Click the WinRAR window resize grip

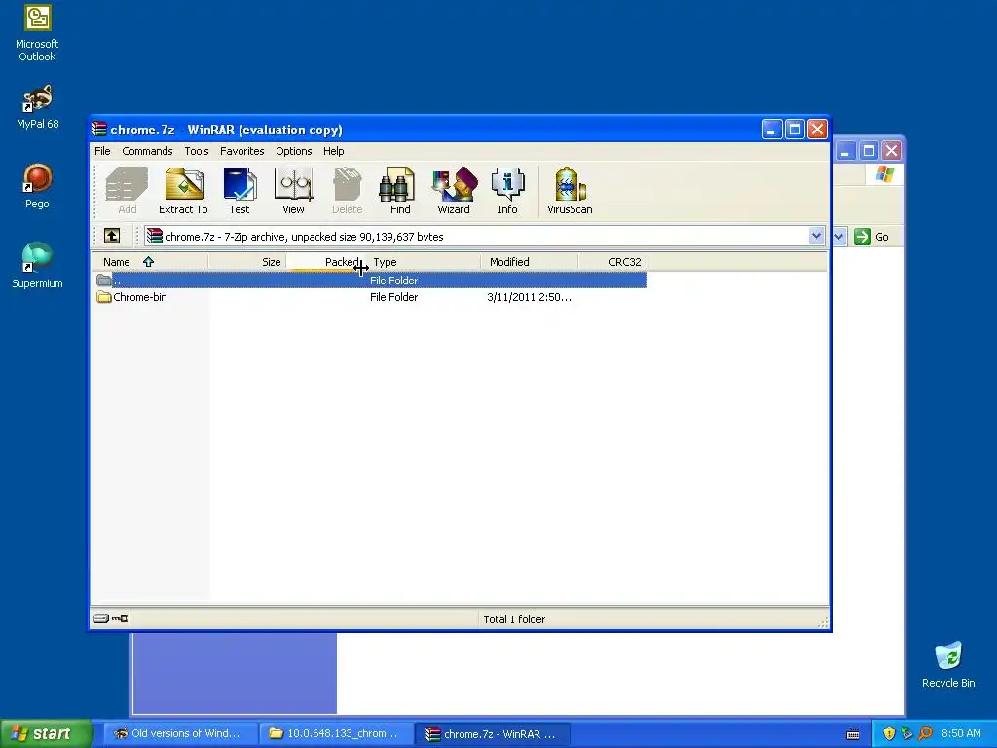823,622
